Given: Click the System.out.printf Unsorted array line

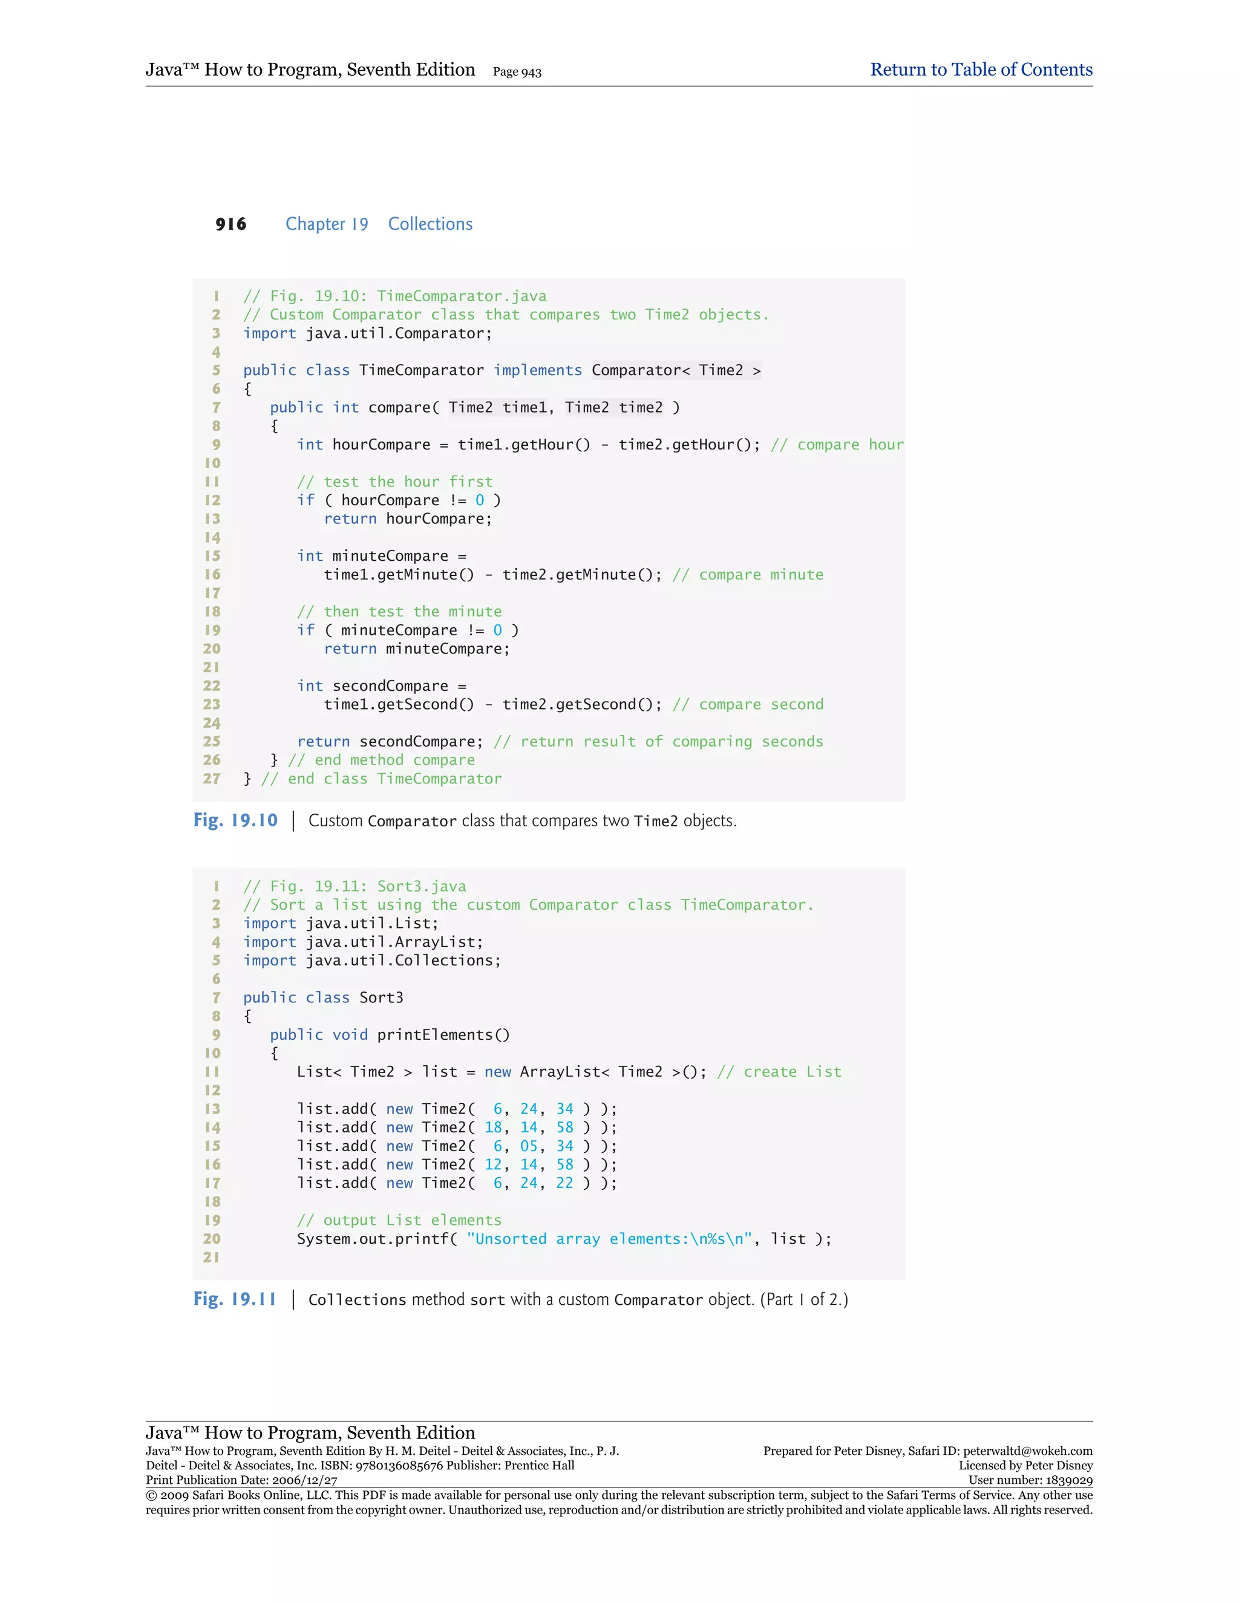Looking at the screenshot, I should [564, 1238].
